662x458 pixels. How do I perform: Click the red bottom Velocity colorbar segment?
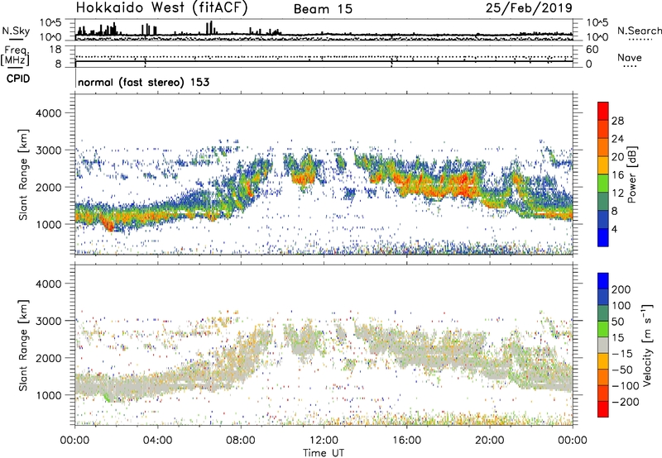(603, 409)
